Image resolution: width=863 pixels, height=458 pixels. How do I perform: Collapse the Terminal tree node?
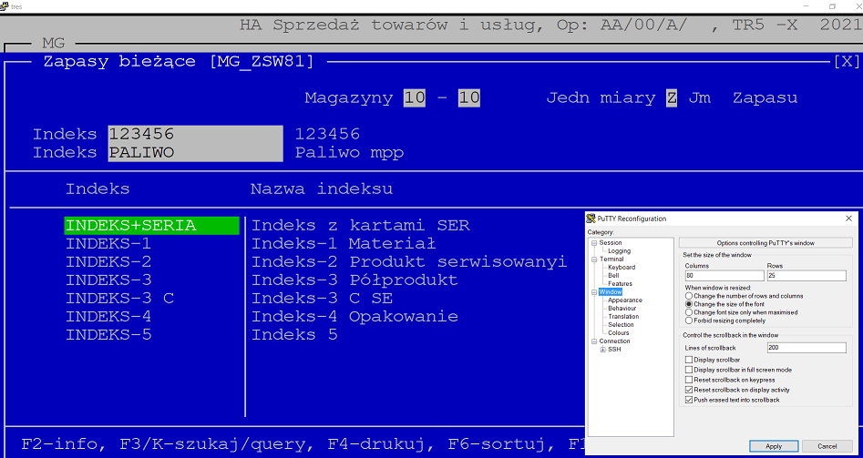click(594, 259)
